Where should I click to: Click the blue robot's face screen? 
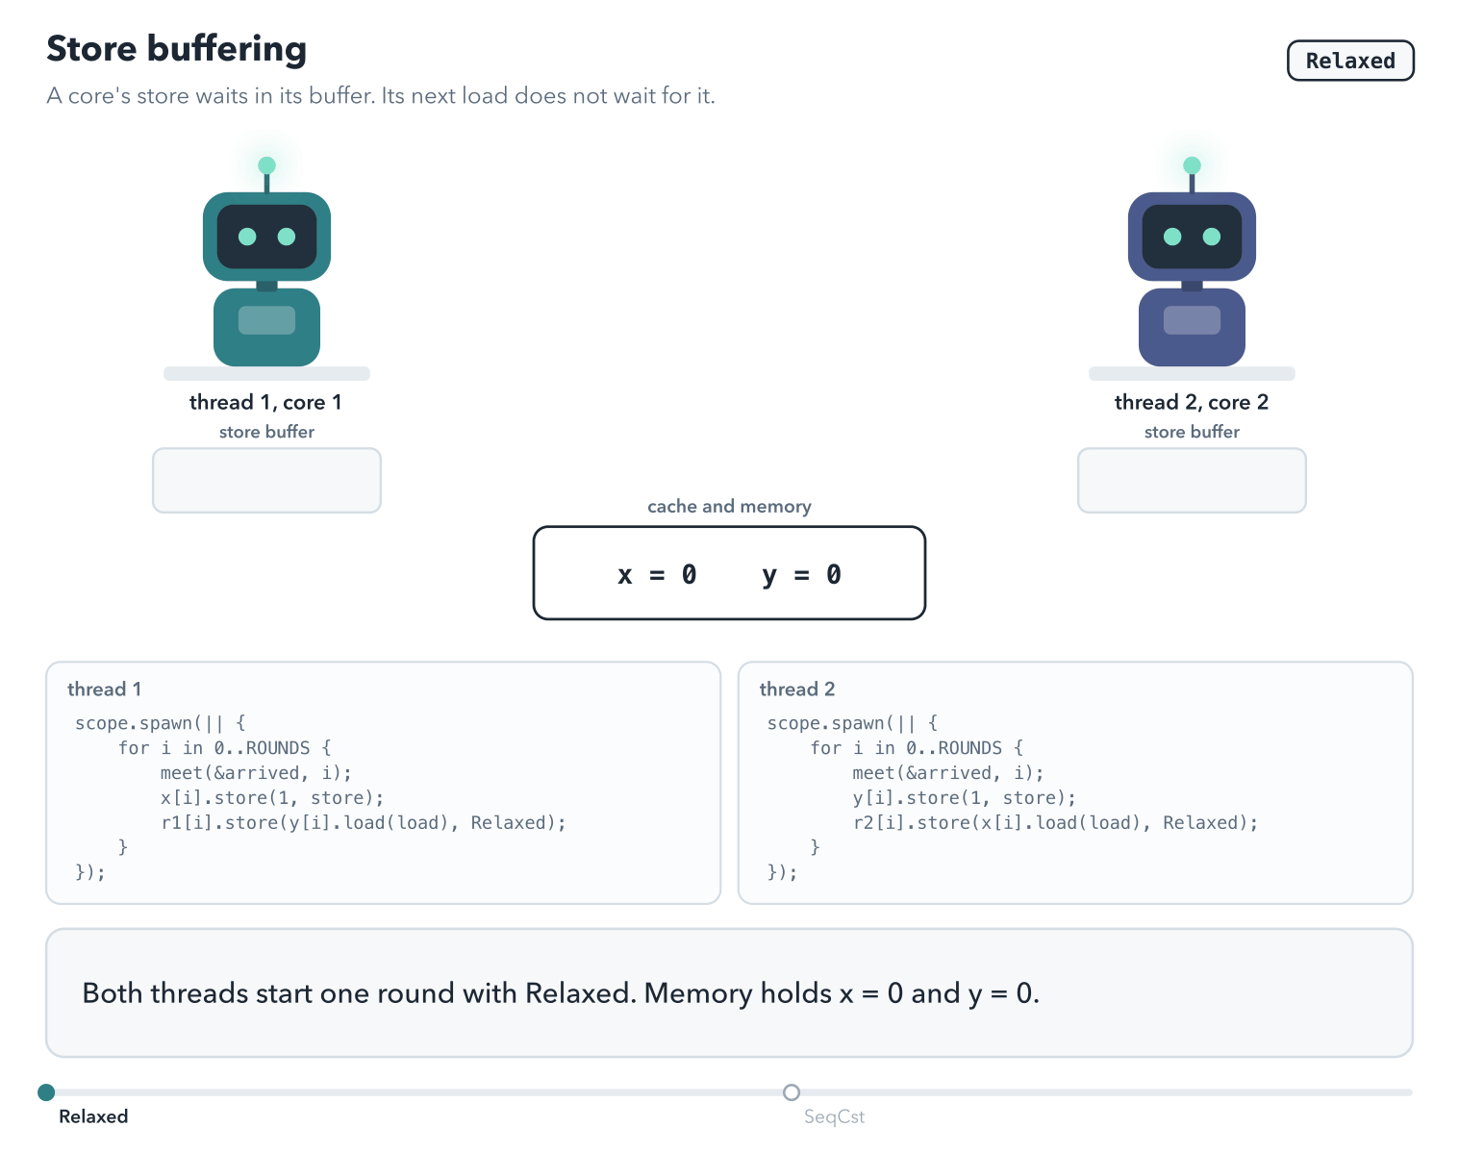(1192, 237)
